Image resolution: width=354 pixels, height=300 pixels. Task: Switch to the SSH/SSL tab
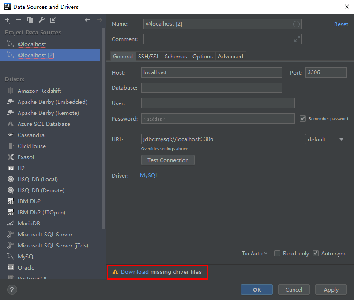(x=148, y=56)
